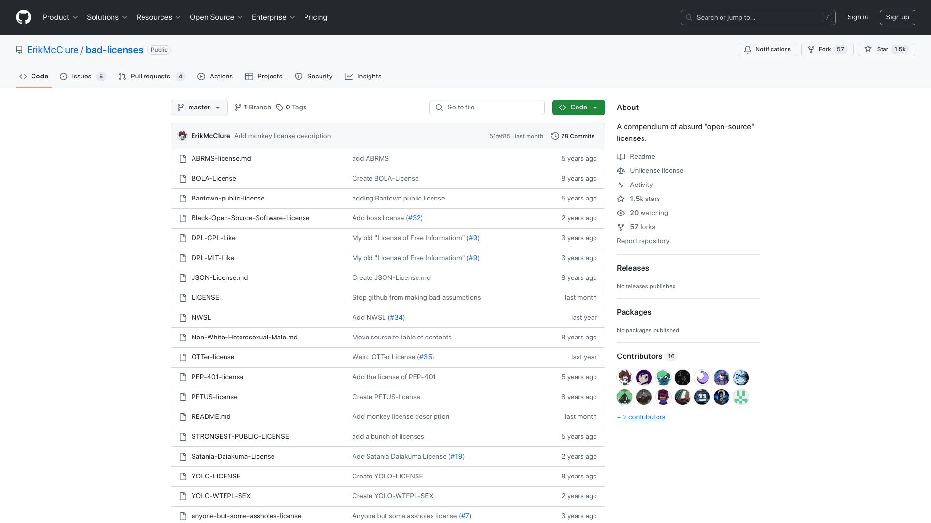
Task: Click the bell icon in Notifications
Action: click(x=748, y=49)
